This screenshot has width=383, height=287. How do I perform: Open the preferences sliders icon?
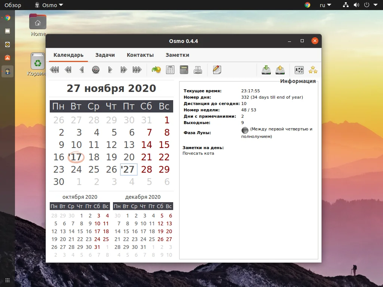click(x=299, y=70)
